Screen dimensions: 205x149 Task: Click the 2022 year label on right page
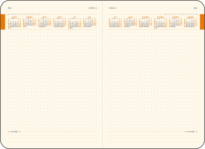[112, 8]
